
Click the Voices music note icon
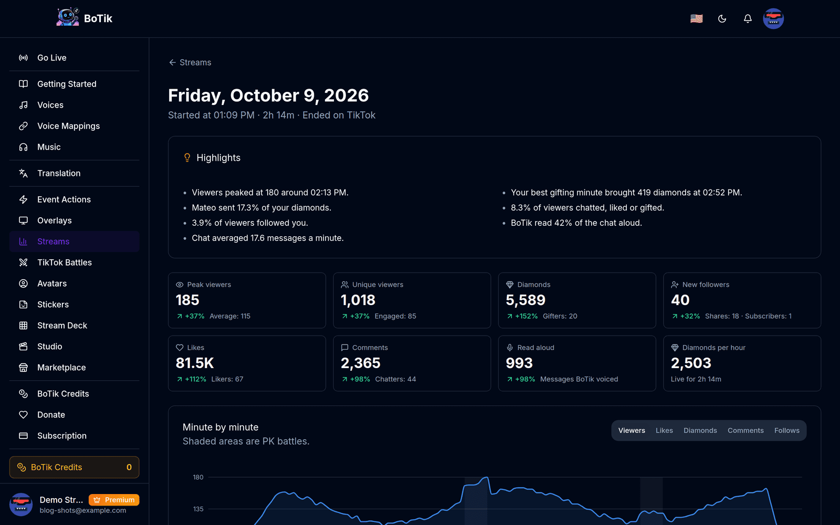tap(23, 105)
